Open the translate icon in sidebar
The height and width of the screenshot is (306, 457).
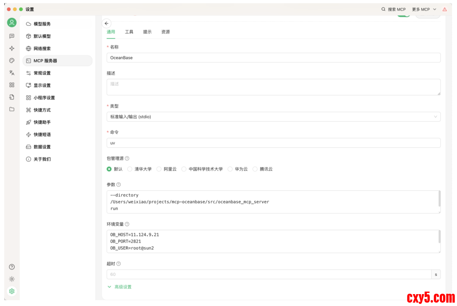(12, 73)
